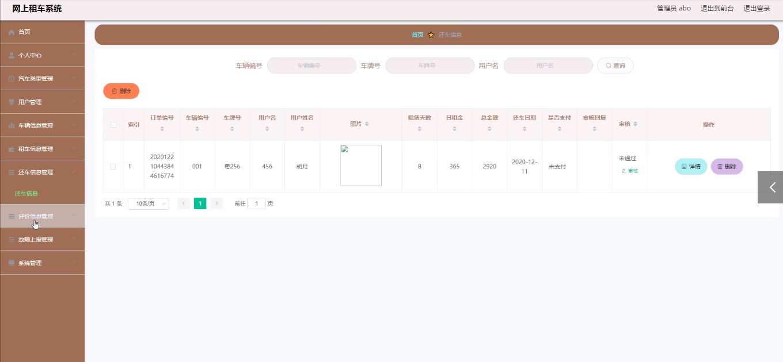Click the home icon beside 首页 in sidebar
Viewport: 783px width, 362px height.
coord(12,32)
